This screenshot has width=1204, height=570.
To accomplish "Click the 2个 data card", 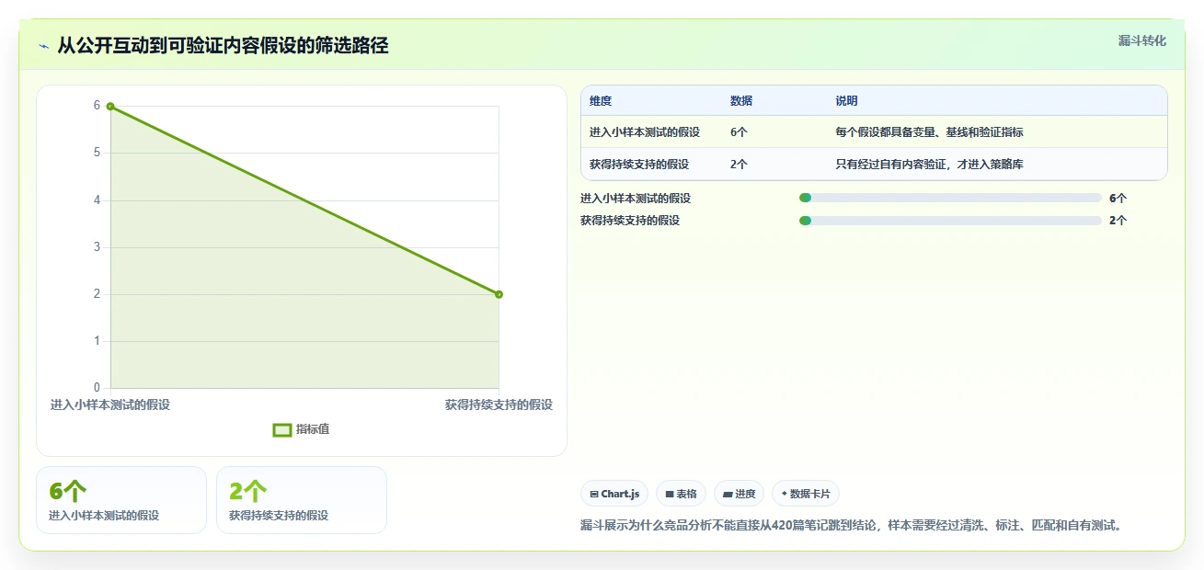I will pos(302,500).
